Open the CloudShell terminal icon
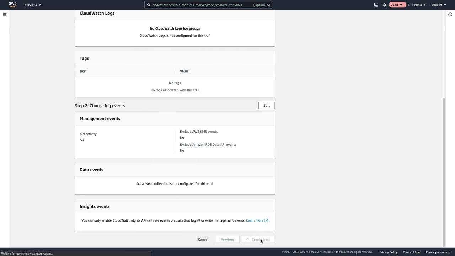Viewport: 455px width, 256px height. point(376,5)
